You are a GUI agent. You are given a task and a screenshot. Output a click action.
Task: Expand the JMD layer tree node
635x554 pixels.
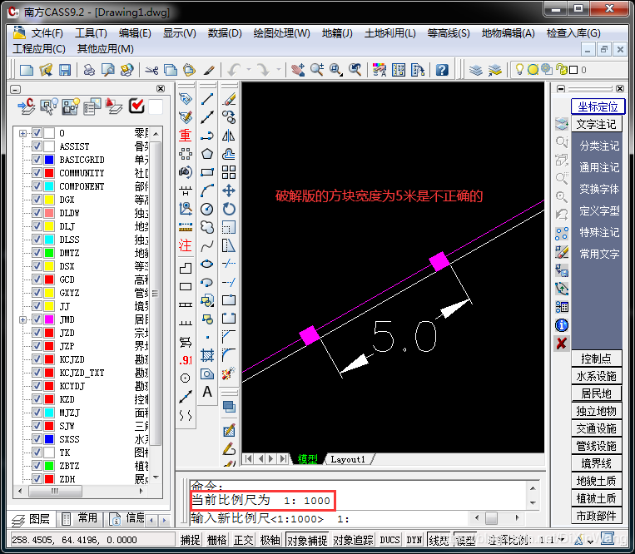point(22,319)
